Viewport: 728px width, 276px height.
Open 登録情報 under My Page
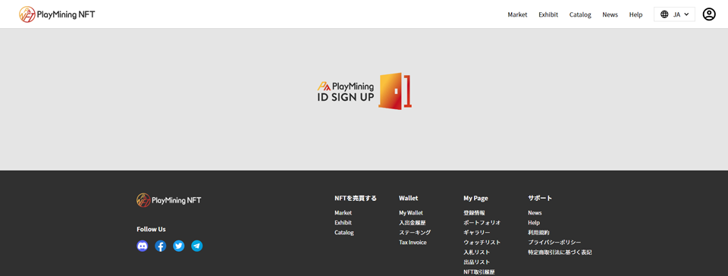click(x=474, y=213)
